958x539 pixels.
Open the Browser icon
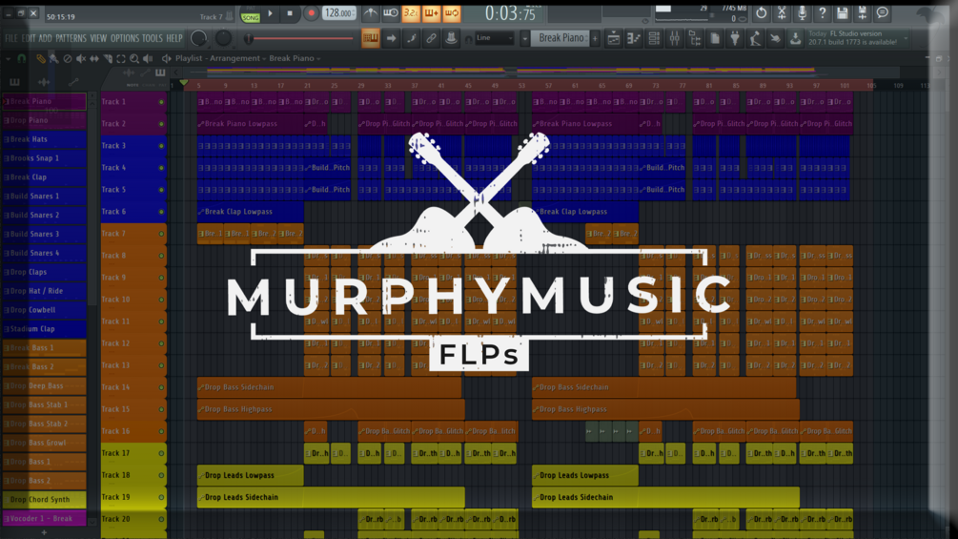694,38
